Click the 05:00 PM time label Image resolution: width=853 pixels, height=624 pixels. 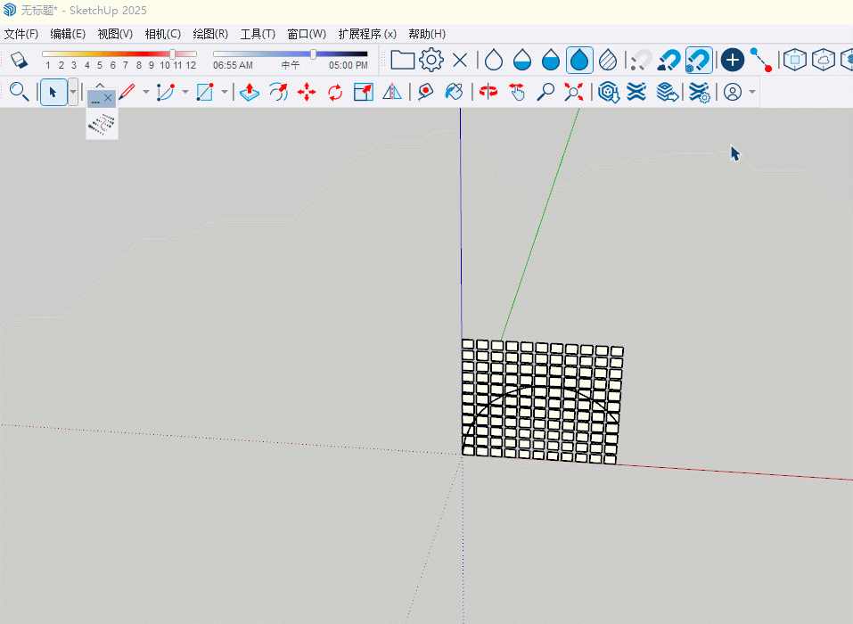(349, 65)
